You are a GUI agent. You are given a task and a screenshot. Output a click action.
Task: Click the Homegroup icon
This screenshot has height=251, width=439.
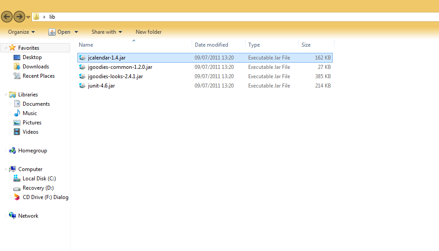(x=12, y=150)
